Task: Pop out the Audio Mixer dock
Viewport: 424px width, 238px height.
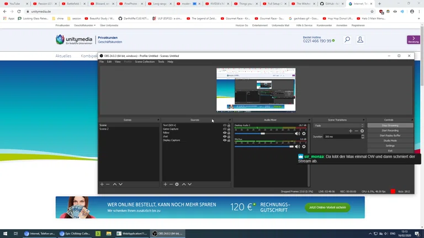Action: tap(309, 120)
